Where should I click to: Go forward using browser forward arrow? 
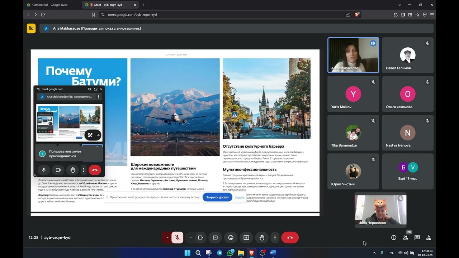[36, 15]
